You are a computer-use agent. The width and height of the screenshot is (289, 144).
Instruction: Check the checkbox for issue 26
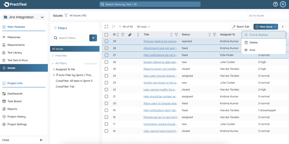click(x=106, y=62)
